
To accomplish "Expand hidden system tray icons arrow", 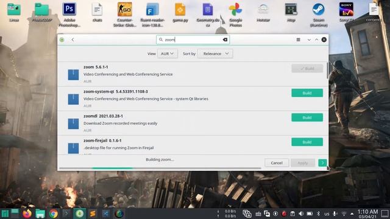I will [x=352, y=214].
